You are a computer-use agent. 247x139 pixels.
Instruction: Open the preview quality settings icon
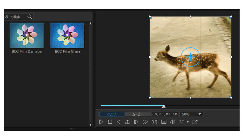[164, 122]
